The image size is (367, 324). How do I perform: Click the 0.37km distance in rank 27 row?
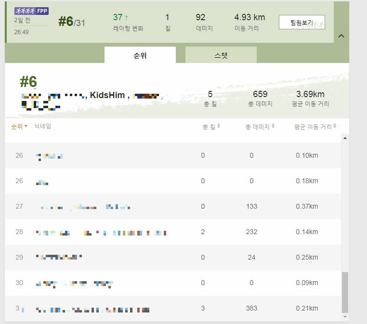coord(307,206)
